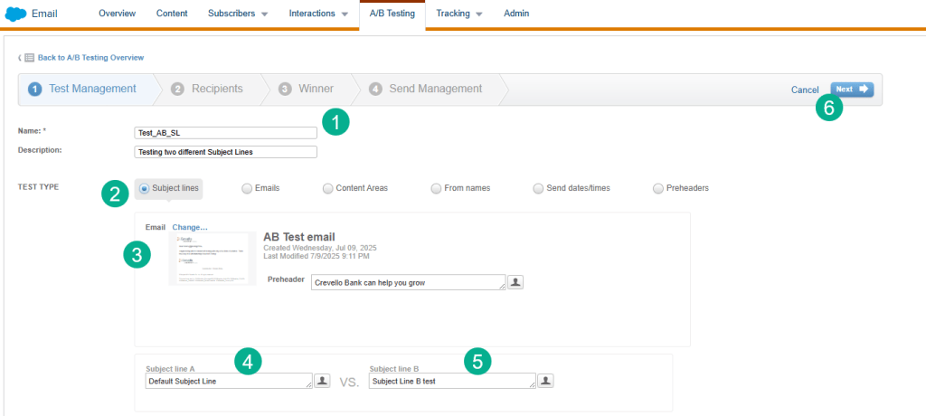Select the Subject lines radio button

(x=145, y=188)
